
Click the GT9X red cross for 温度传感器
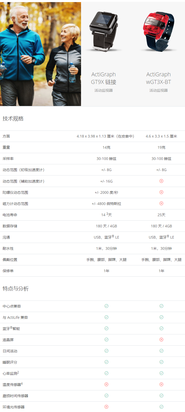point(106,384)
